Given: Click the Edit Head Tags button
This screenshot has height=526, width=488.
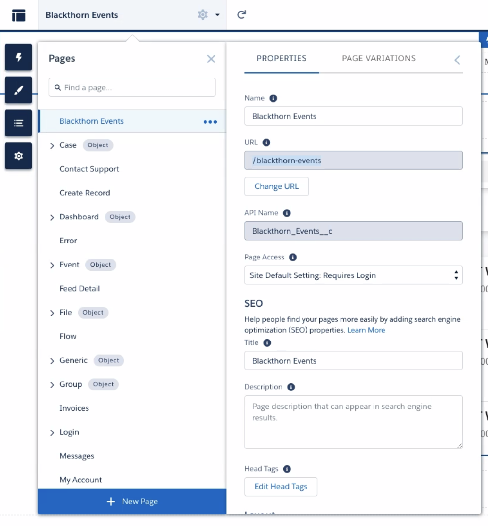Looking at the screenshot, I should click(x=281, y=487).
